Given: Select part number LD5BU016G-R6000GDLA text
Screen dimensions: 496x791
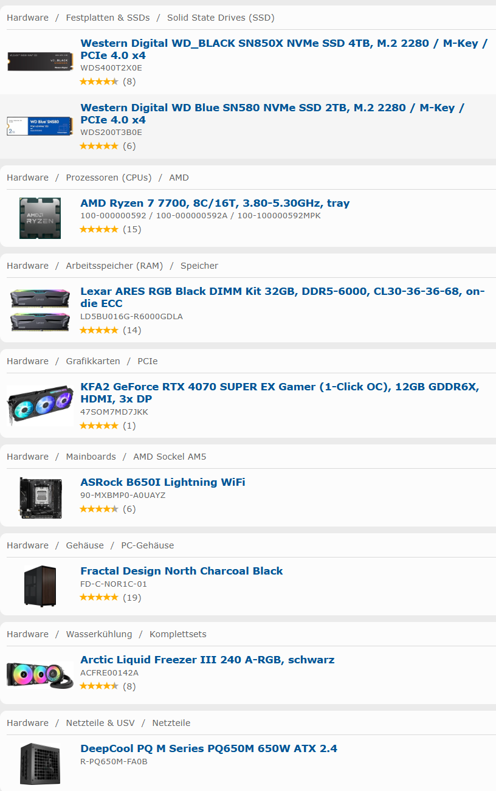Looking at the screenshot, I should 131,317.
